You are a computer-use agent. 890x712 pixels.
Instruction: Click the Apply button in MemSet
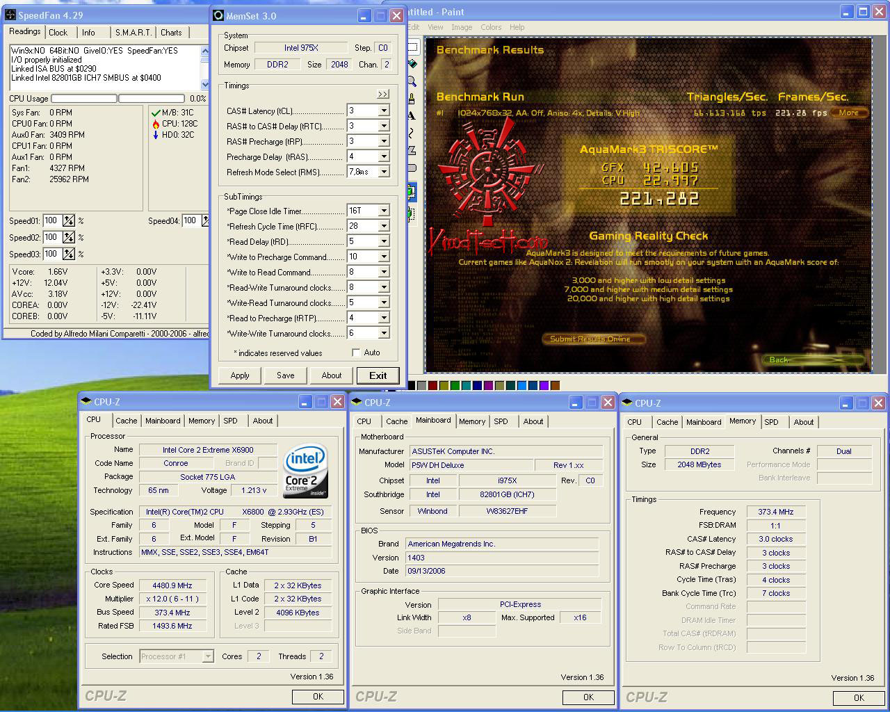click(240, 375)
